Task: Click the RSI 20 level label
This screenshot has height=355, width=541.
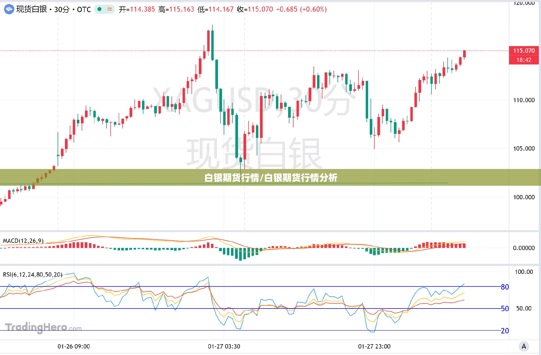Action: (x=505, y=331)
